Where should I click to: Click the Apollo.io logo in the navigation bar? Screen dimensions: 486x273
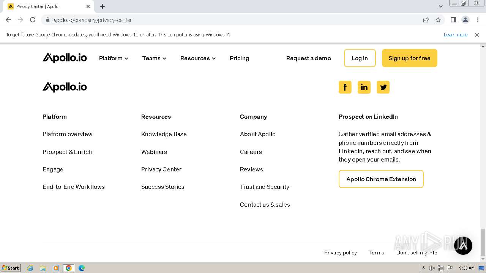(x=65, y=58)
